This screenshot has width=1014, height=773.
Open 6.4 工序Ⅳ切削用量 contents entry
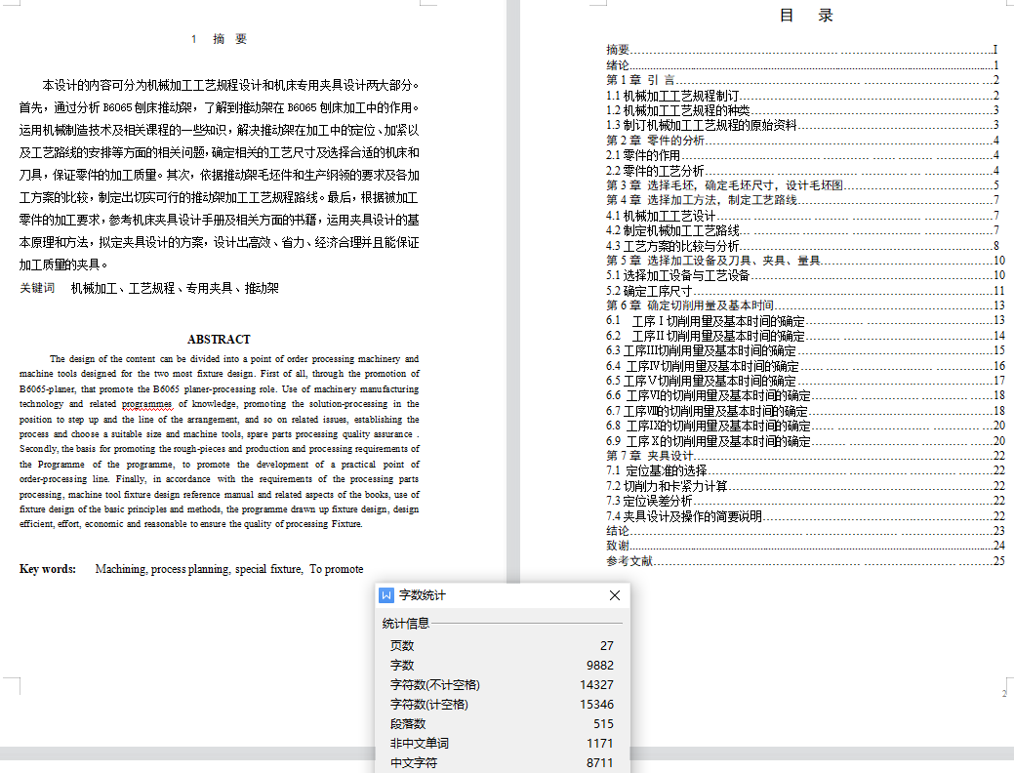[805, 365]
